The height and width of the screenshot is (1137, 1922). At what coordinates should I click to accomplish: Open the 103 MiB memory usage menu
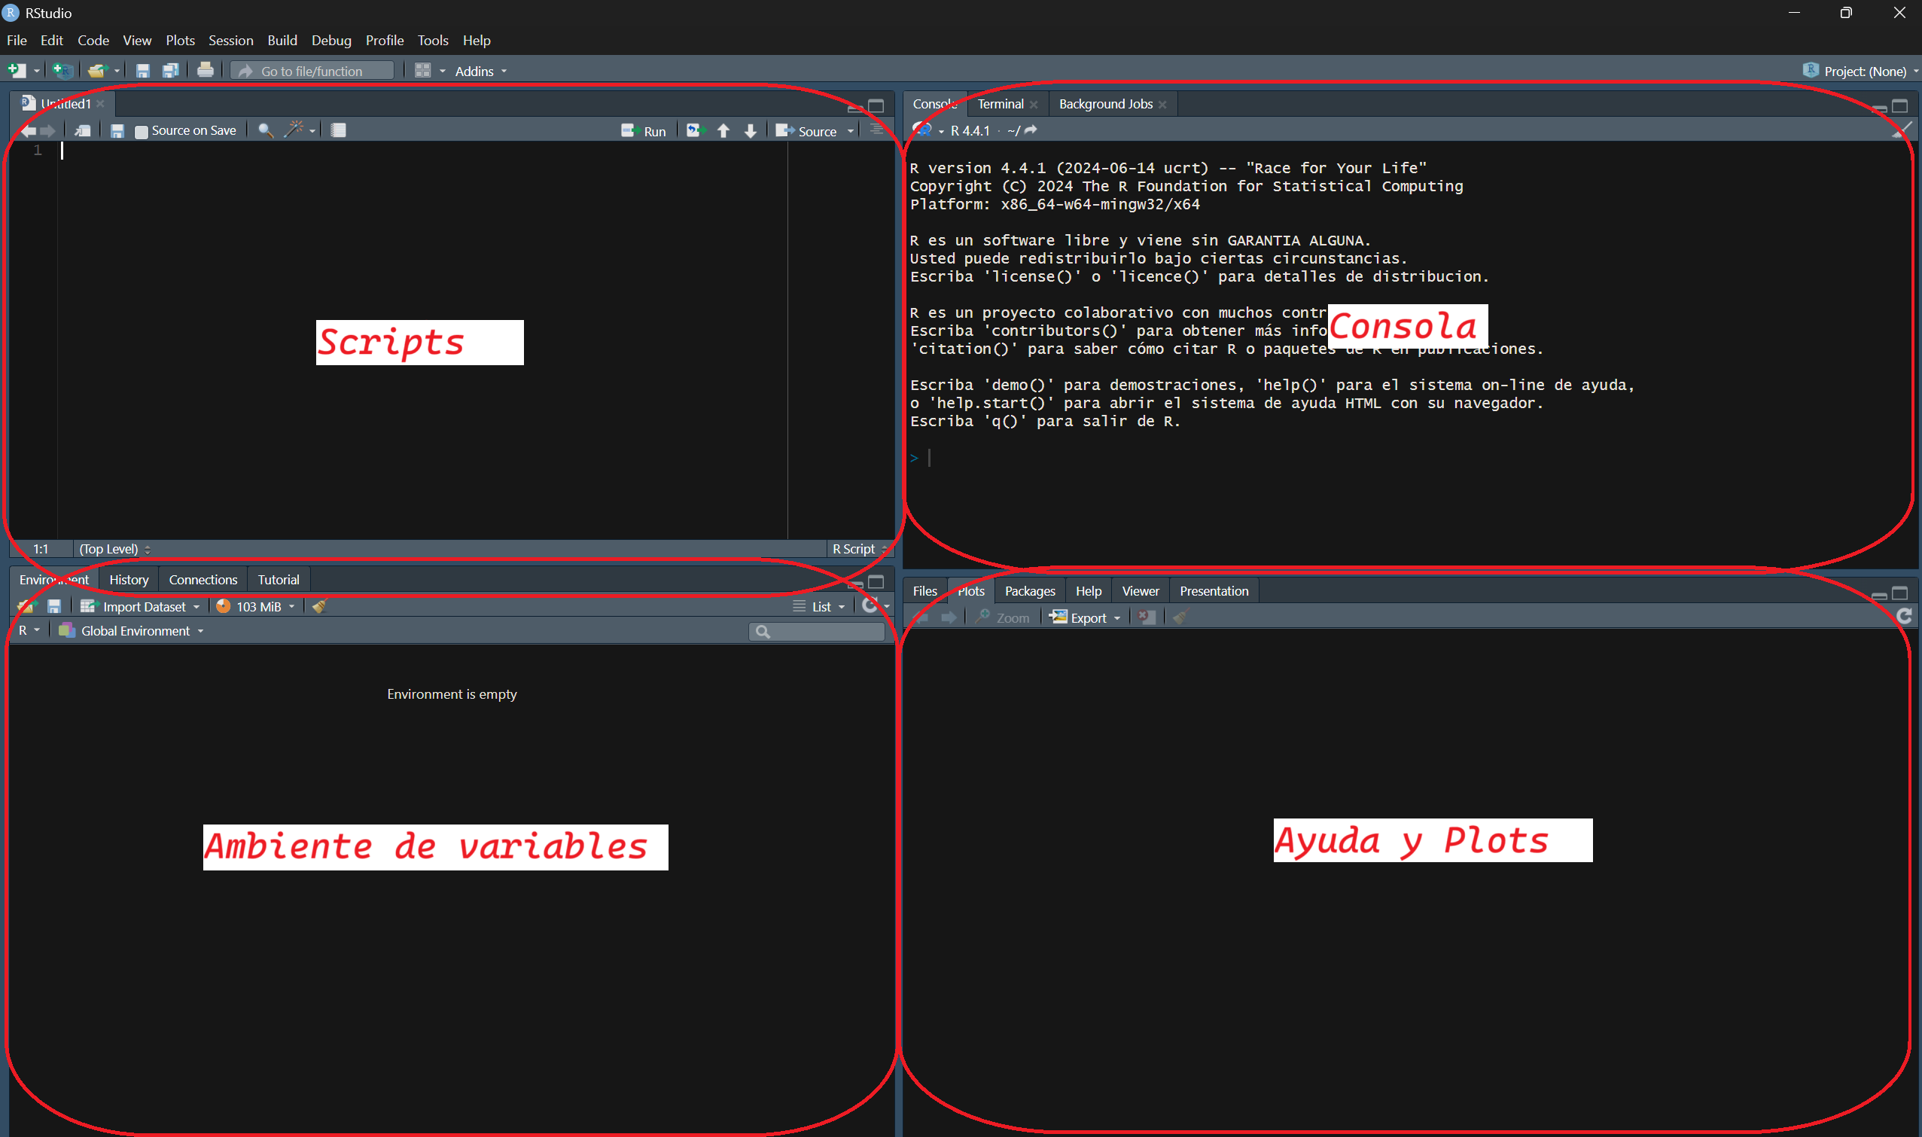click(x=255, y=607)
